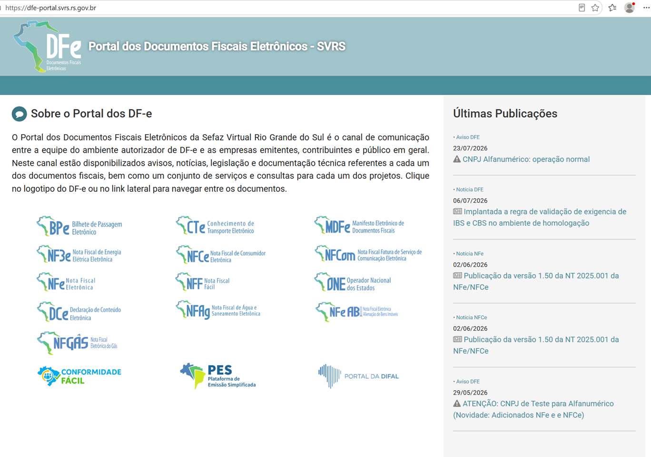Click the 'Últimas Publicações' heading

click(x=505, y=113)
